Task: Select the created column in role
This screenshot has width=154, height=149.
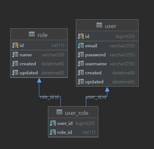Action: click(x=28, y=64)
